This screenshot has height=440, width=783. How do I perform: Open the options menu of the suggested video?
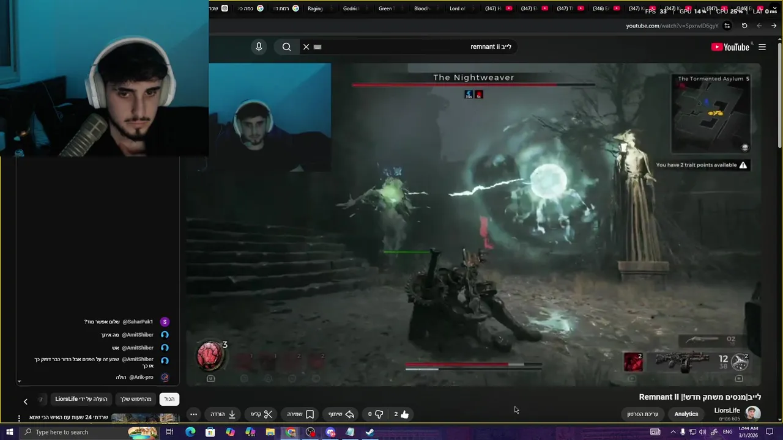19,419
